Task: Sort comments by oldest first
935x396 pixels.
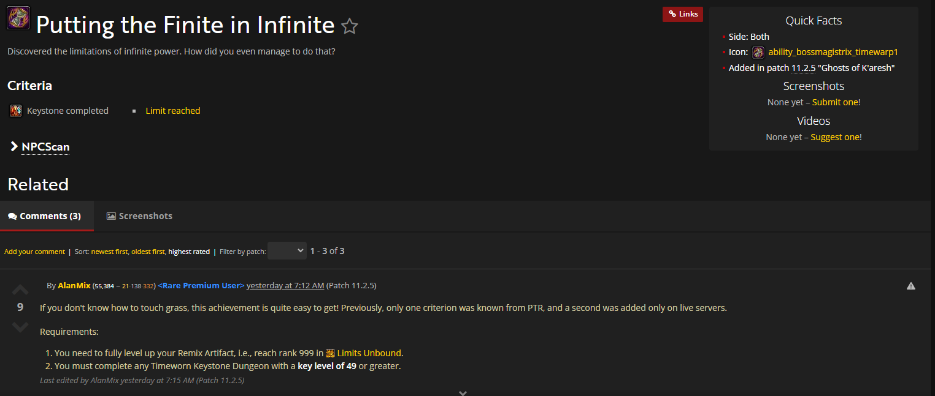Action: [148, 252]
